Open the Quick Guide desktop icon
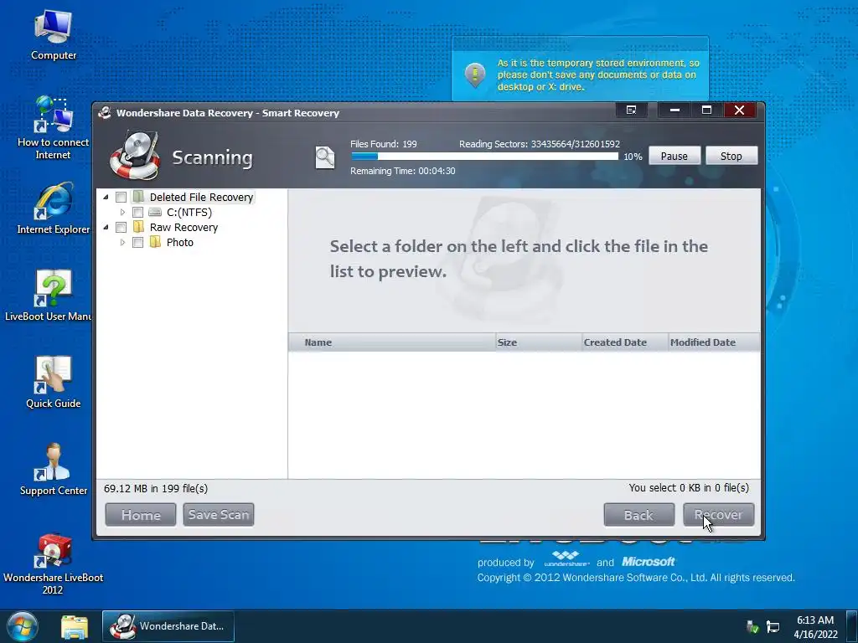 53,382
